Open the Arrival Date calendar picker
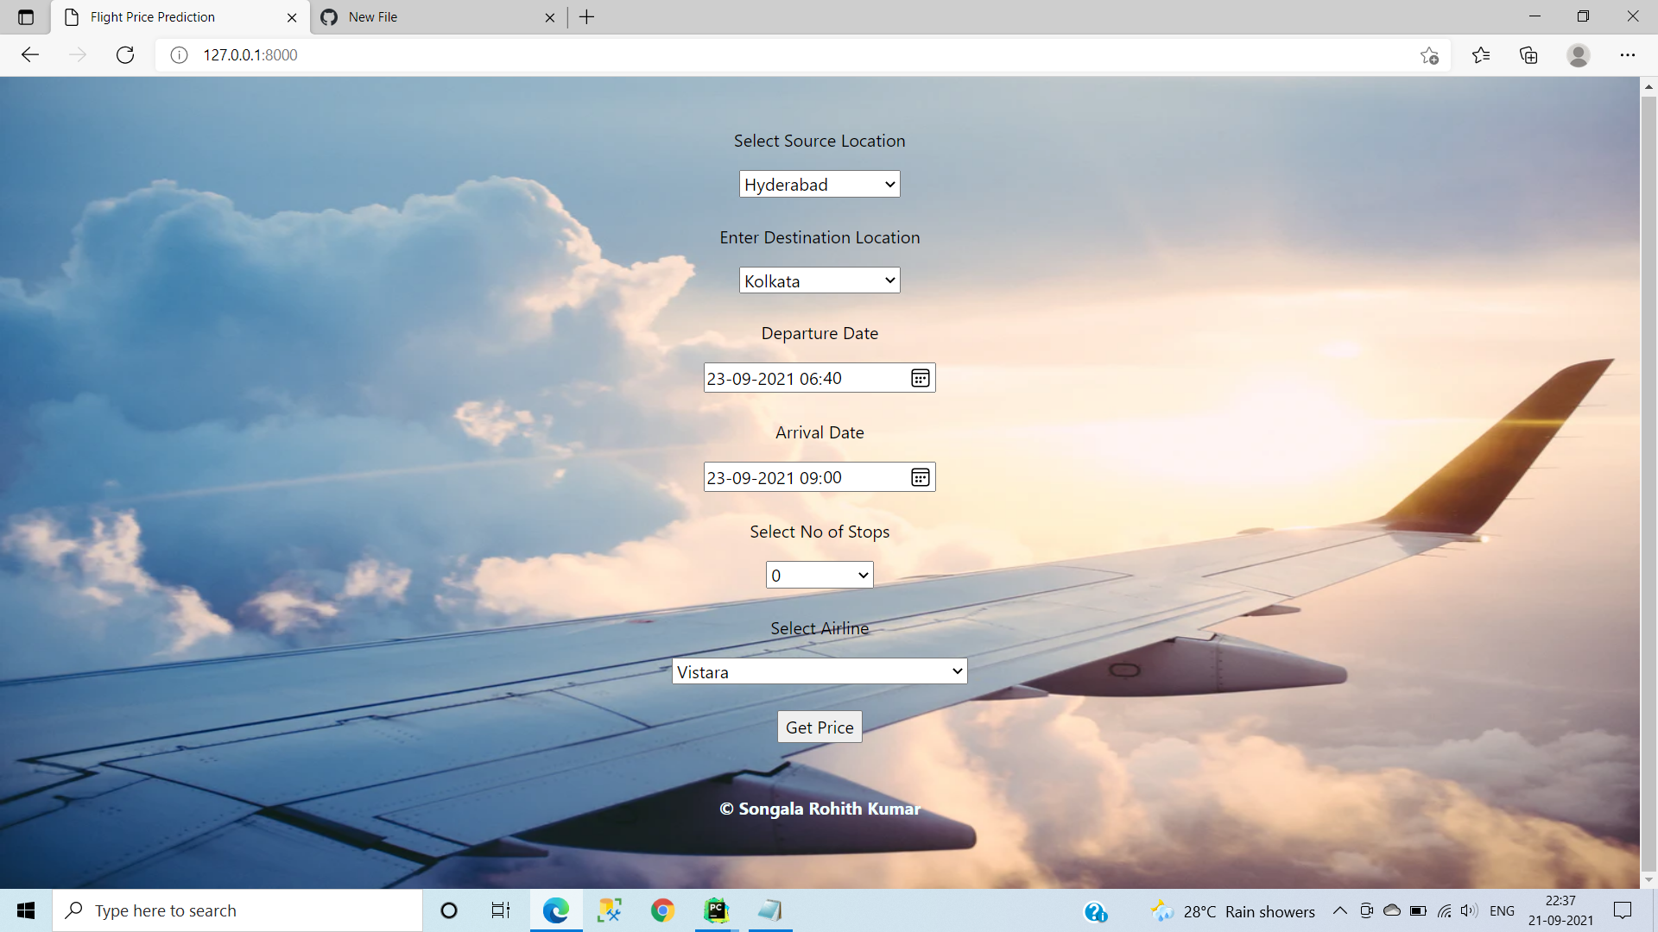1658x932 pixels. pyautogui.click(x=919, y=476)
